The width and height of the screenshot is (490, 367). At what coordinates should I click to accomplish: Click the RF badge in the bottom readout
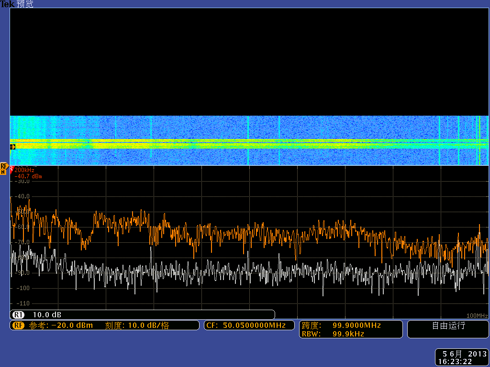coord(19,325)
